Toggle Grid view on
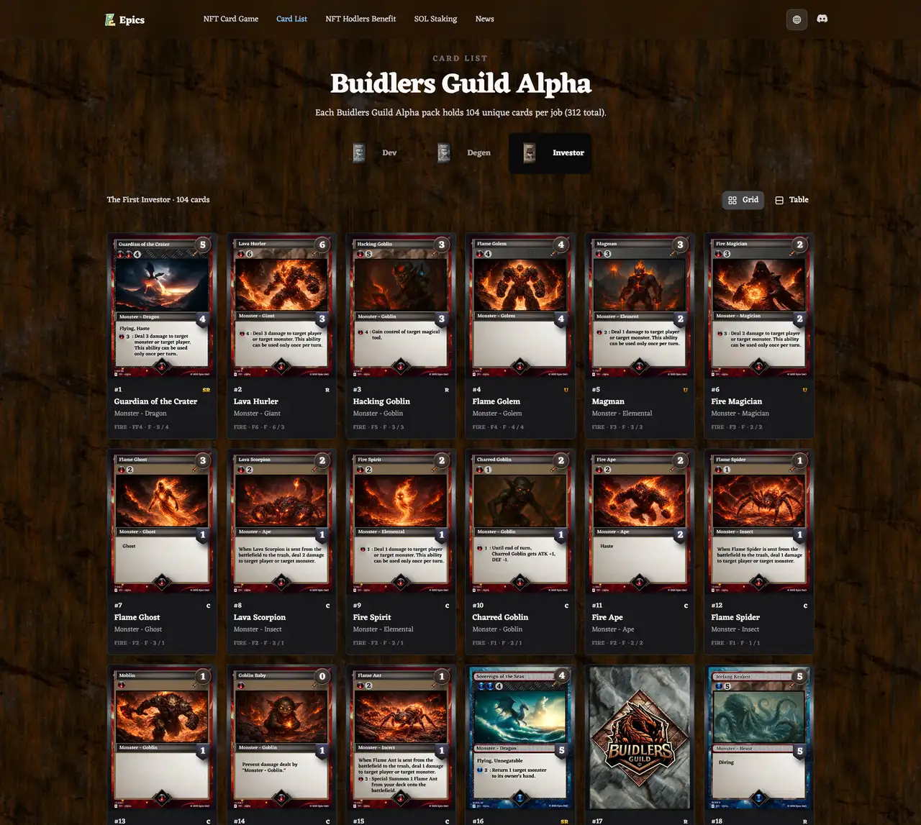The width and height of the screenshot is (921, 825). point(743,200)
